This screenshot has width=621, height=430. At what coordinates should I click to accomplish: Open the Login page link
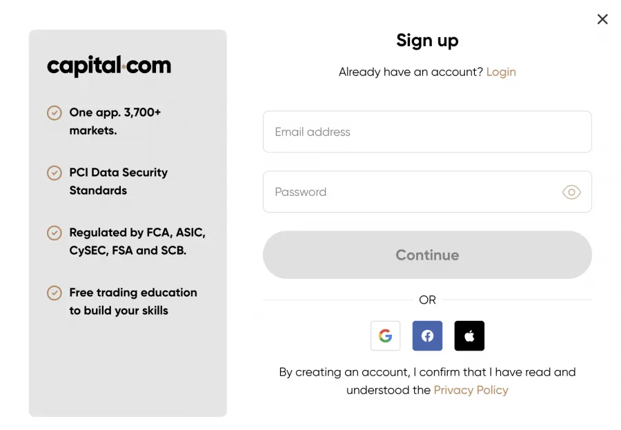pyautogui.click(x=502, y=72)
